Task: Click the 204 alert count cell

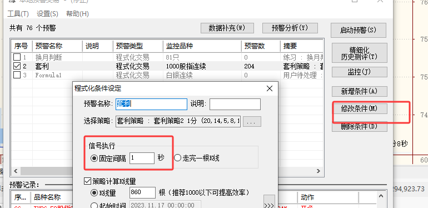Action: coord(249,66)
